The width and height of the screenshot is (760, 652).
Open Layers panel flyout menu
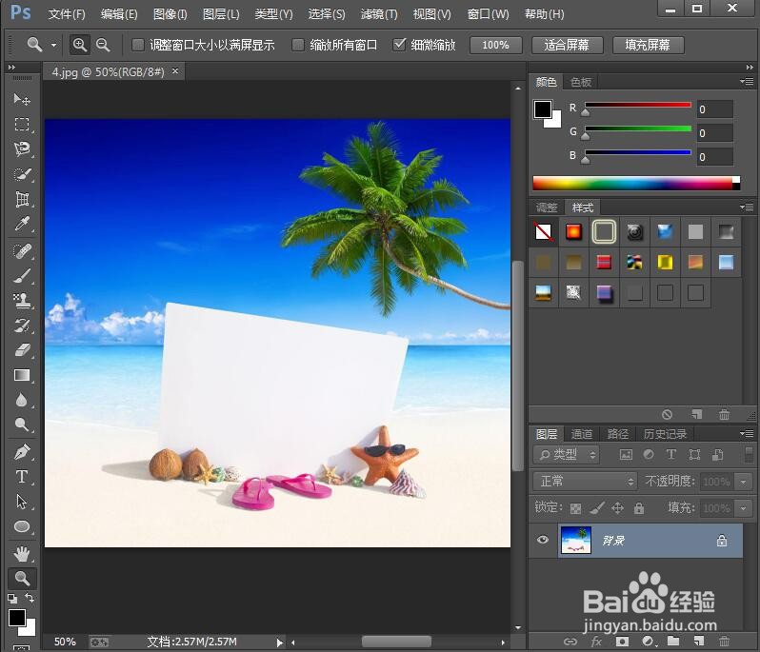coord(747,433)
